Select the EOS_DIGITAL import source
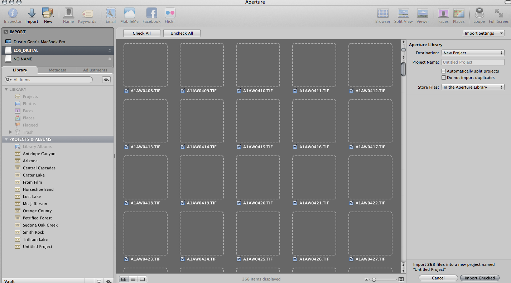The image size is (511, 283). point(58,50)
